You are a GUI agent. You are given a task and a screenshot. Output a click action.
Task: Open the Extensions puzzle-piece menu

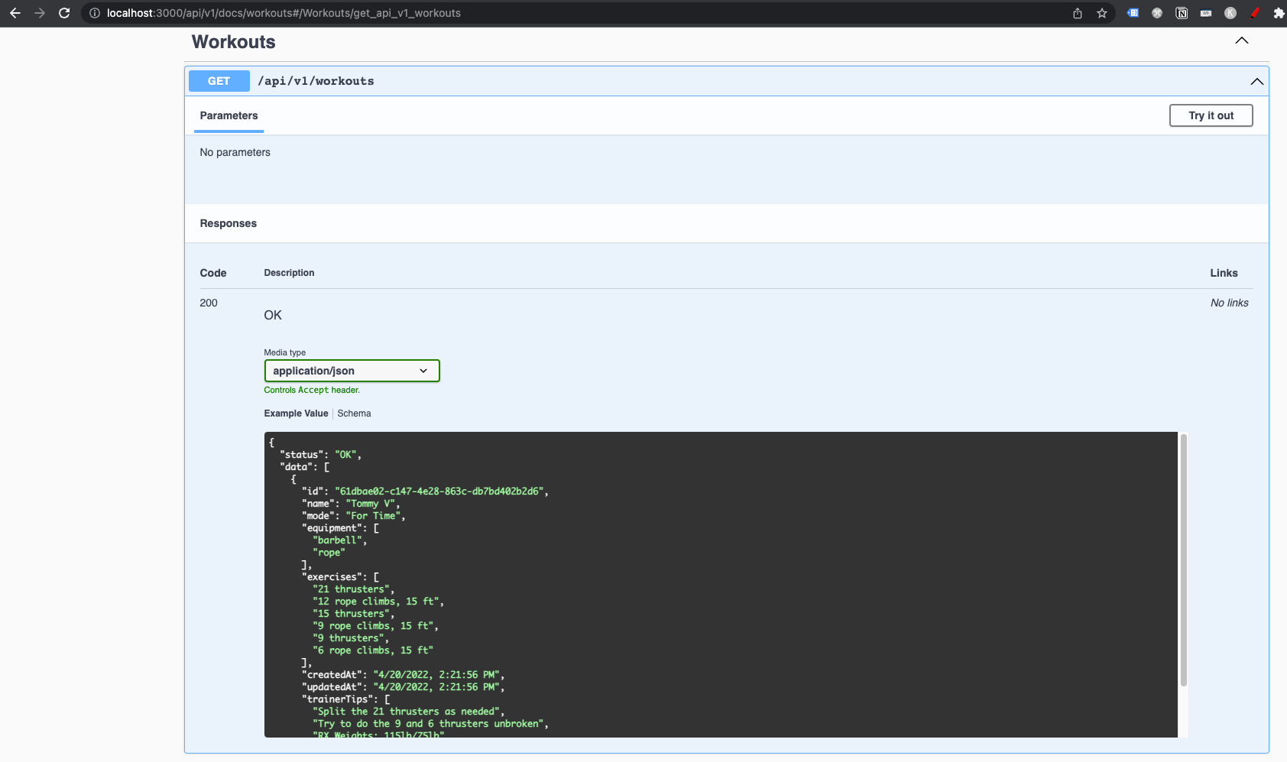click(x=1279, y=13)
